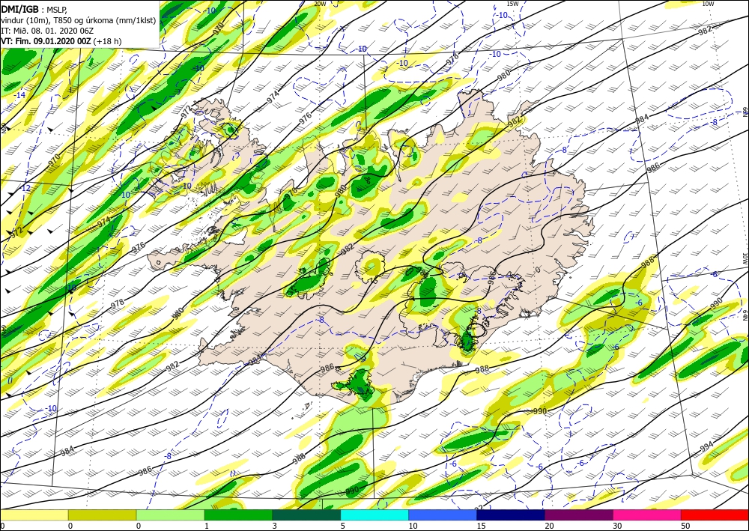Select the red 50 mm legend swatch

point(715,515)
